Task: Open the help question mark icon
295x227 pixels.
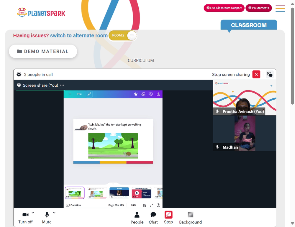Action: 158,205
